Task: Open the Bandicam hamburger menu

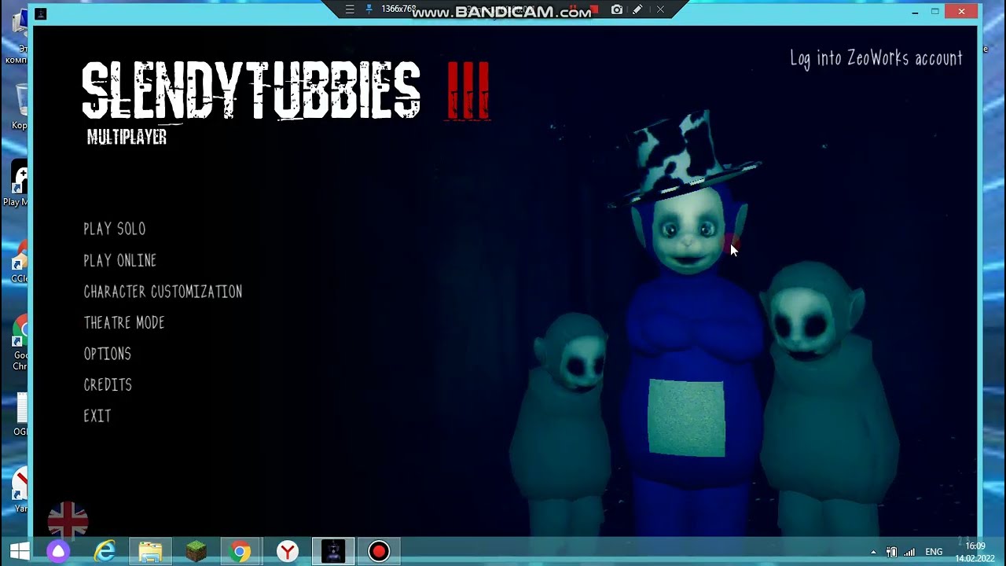Action: [x=350, y=9]
